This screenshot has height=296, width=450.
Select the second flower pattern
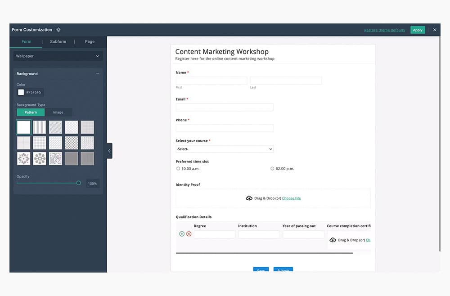[40, 159]
